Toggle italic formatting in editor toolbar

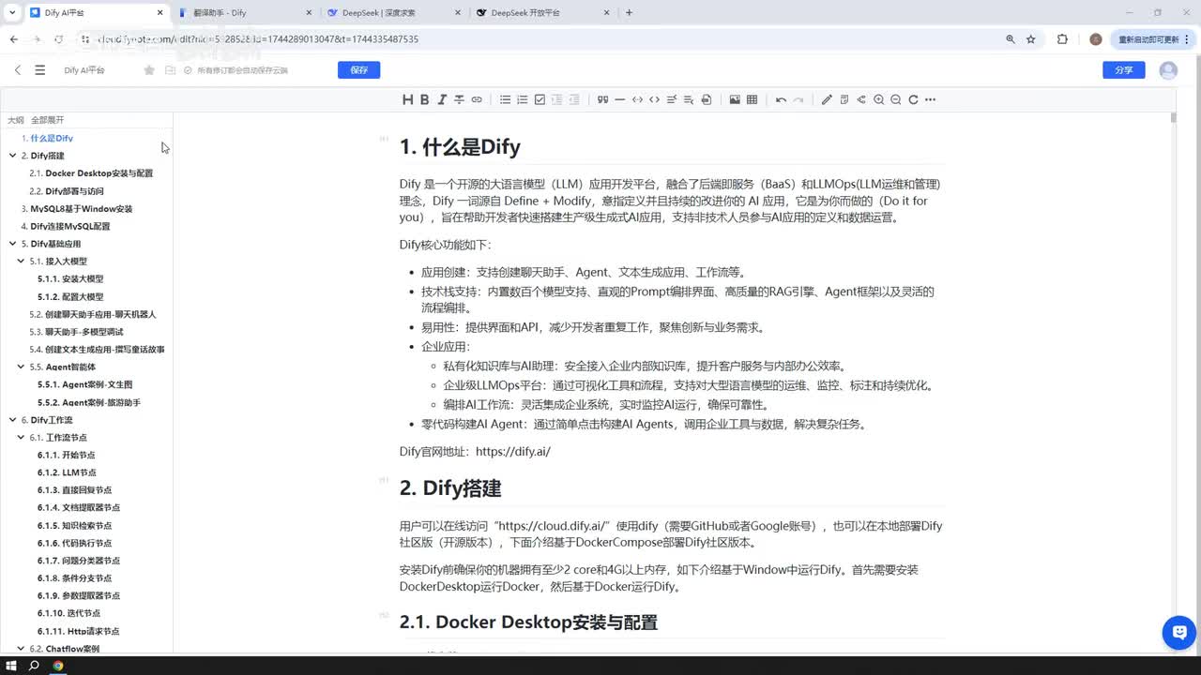[x=442, y=99]
